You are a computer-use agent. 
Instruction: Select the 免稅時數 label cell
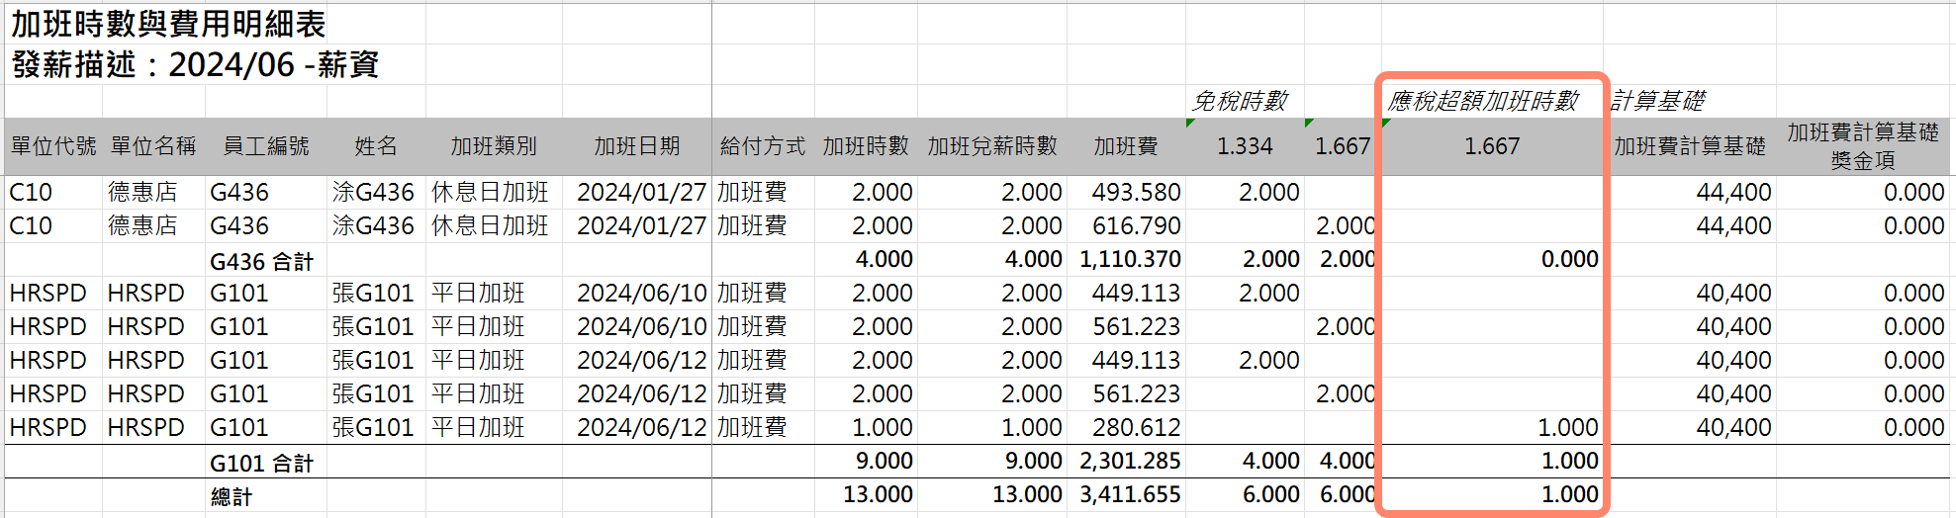click(x=1241, y=101)
